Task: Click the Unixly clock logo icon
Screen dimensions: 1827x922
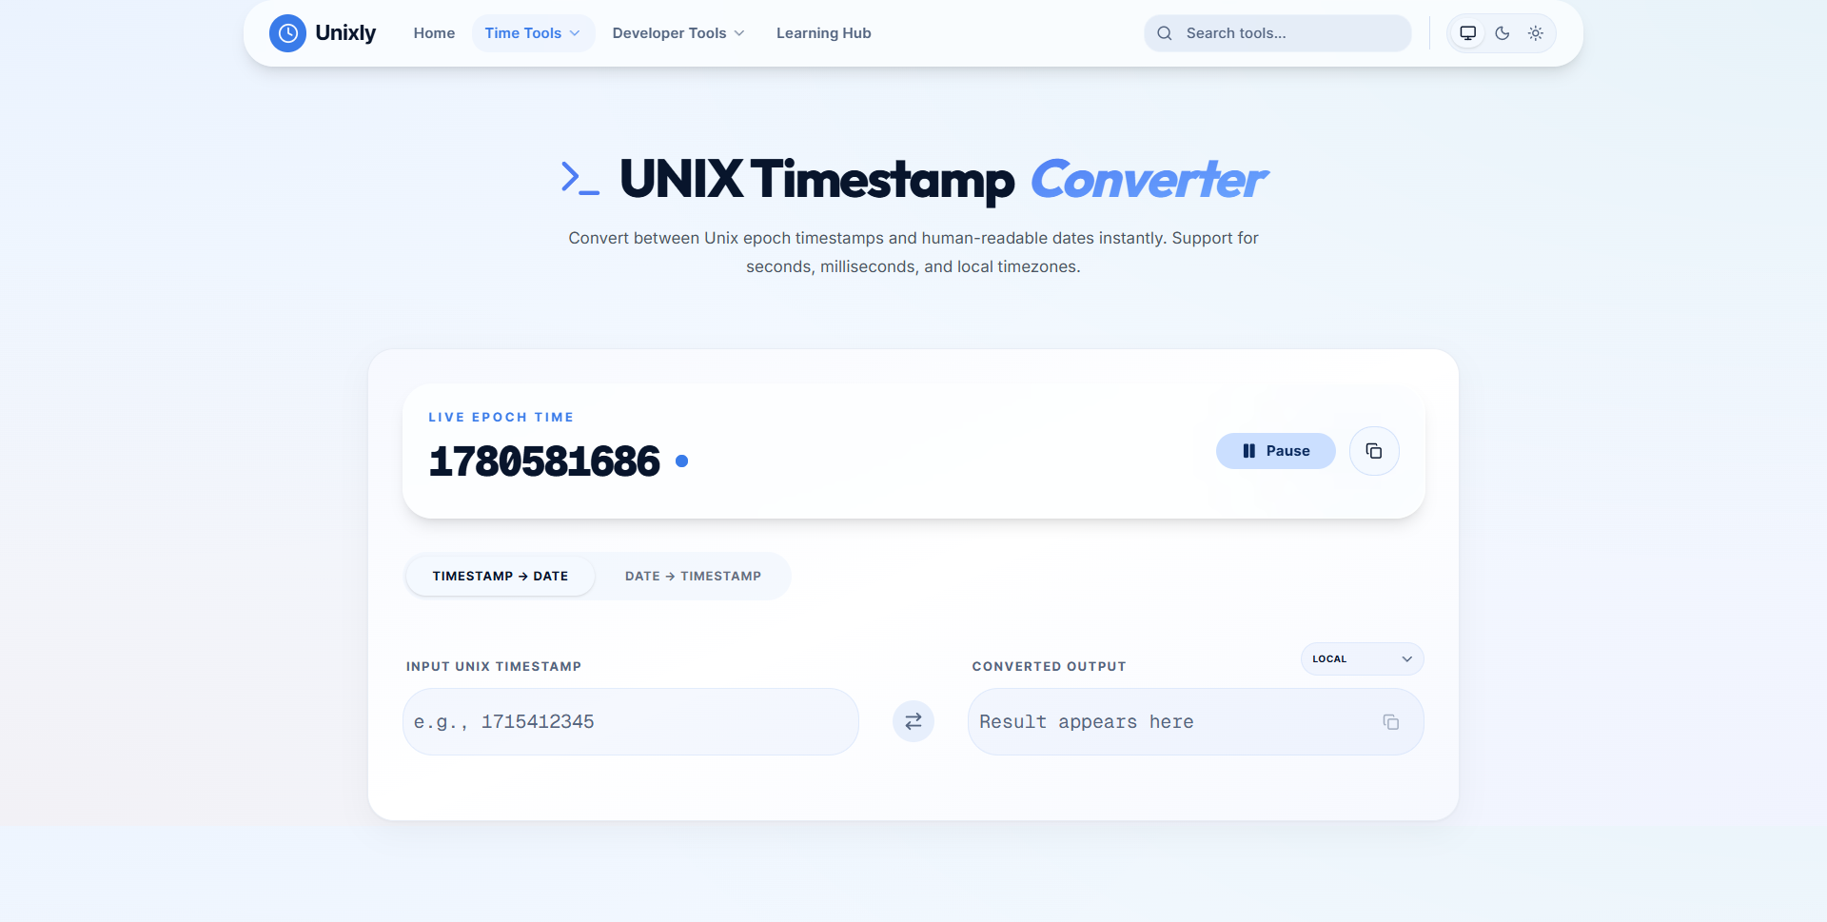Action: [287, 33]
